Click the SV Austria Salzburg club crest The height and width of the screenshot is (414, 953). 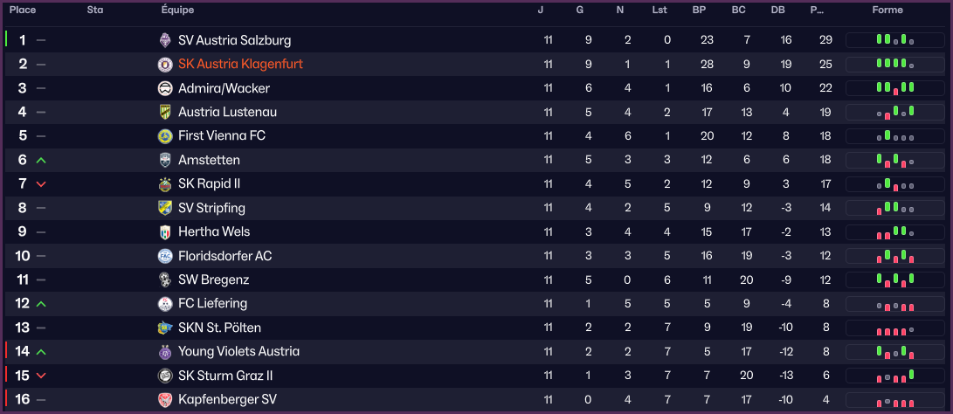[165, 40]
